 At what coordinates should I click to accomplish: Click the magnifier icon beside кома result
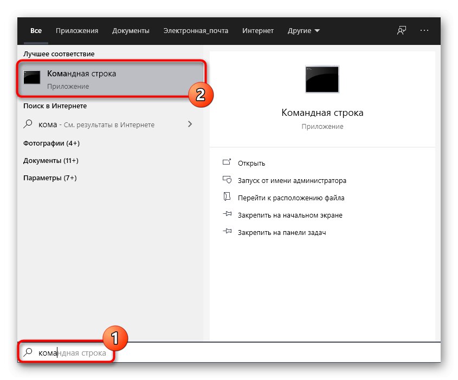tap(28, 125)
